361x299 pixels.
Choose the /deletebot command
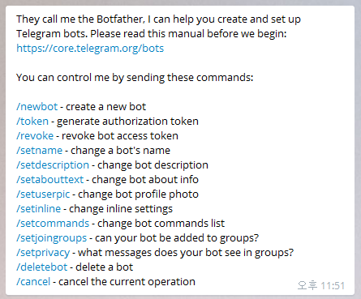tap(42, 267)
